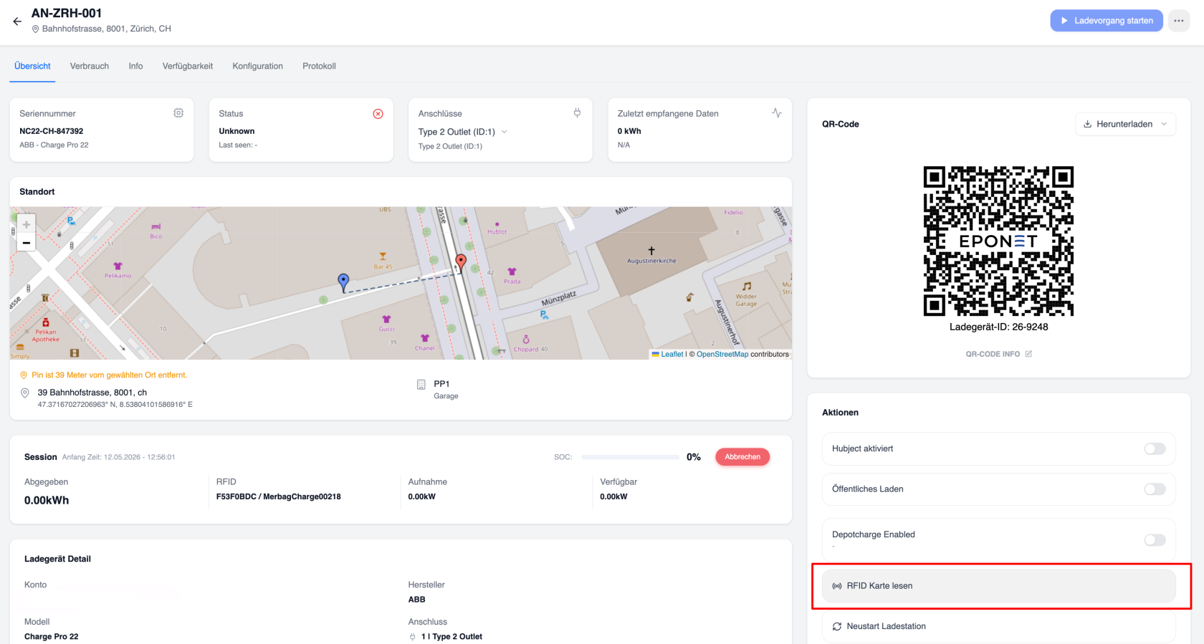Toggle Depotcharge Enabled switch

[1155, 540]
